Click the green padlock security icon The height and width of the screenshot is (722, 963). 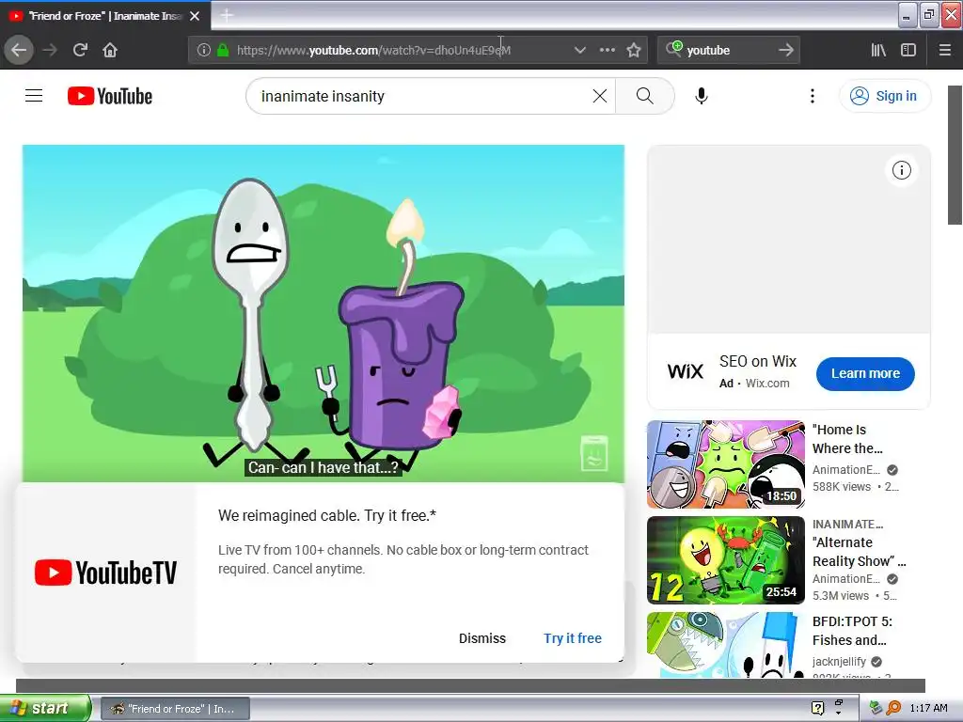(x=223, y=50)
